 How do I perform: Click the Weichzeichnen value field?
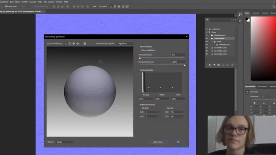pos(178,55)
